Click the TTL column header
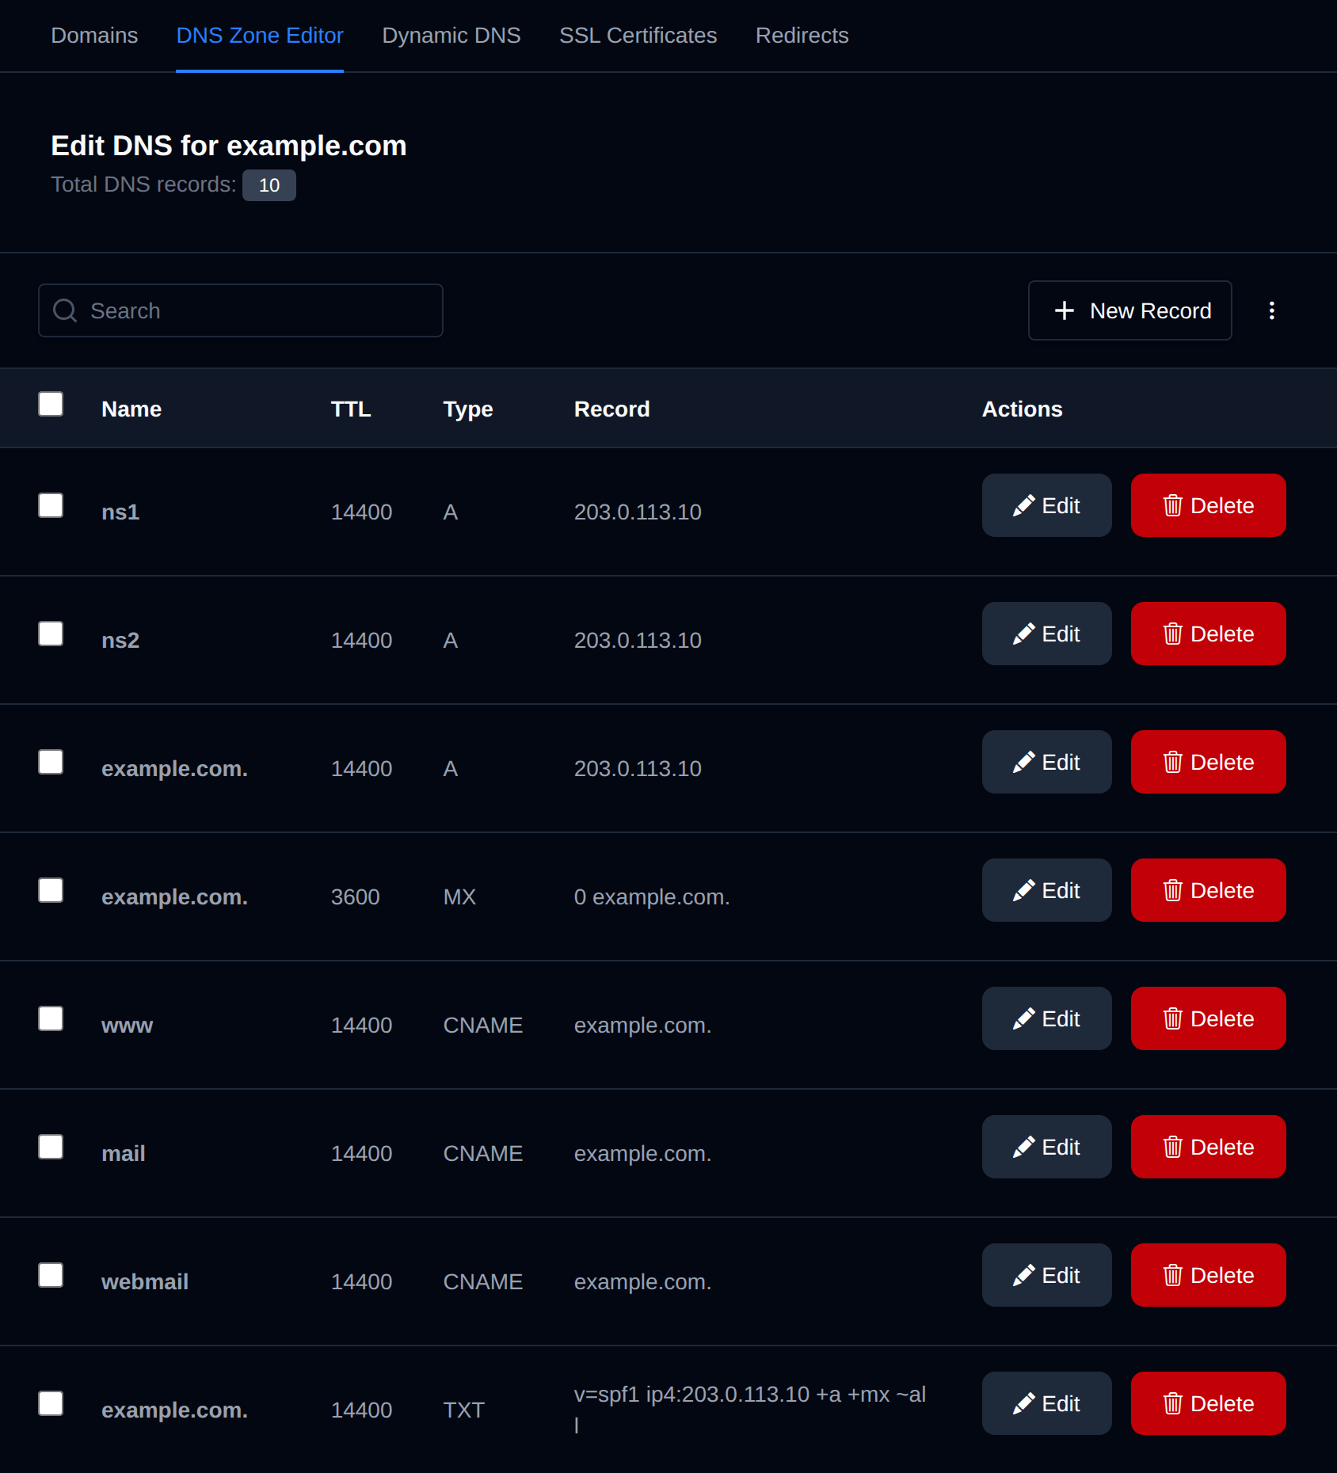 pyautogui.click(x=351, y=409)
